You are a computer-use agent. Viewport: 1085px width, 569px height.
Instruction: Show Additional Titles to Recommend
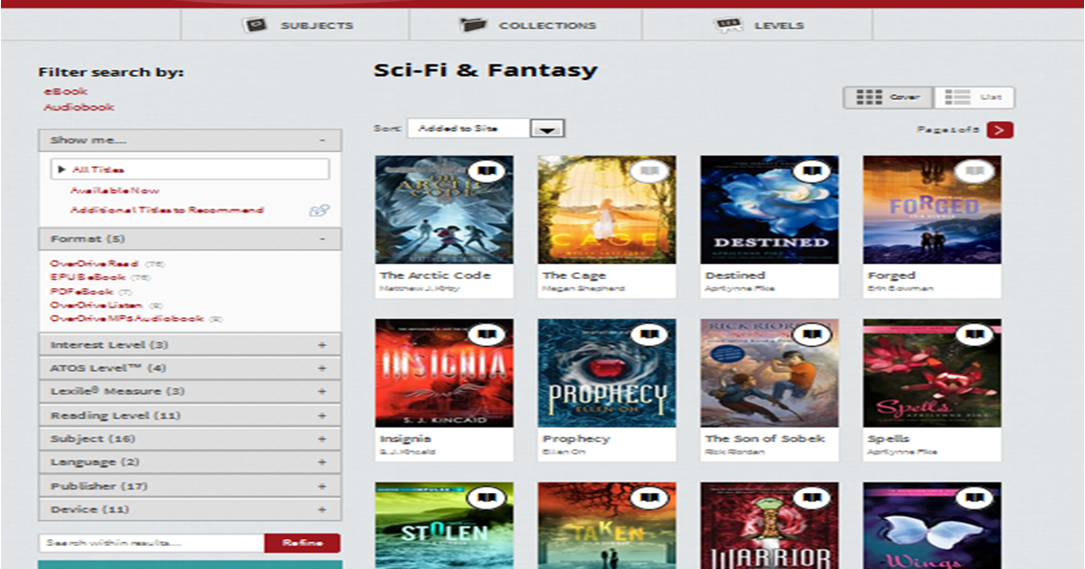(167, 210)
